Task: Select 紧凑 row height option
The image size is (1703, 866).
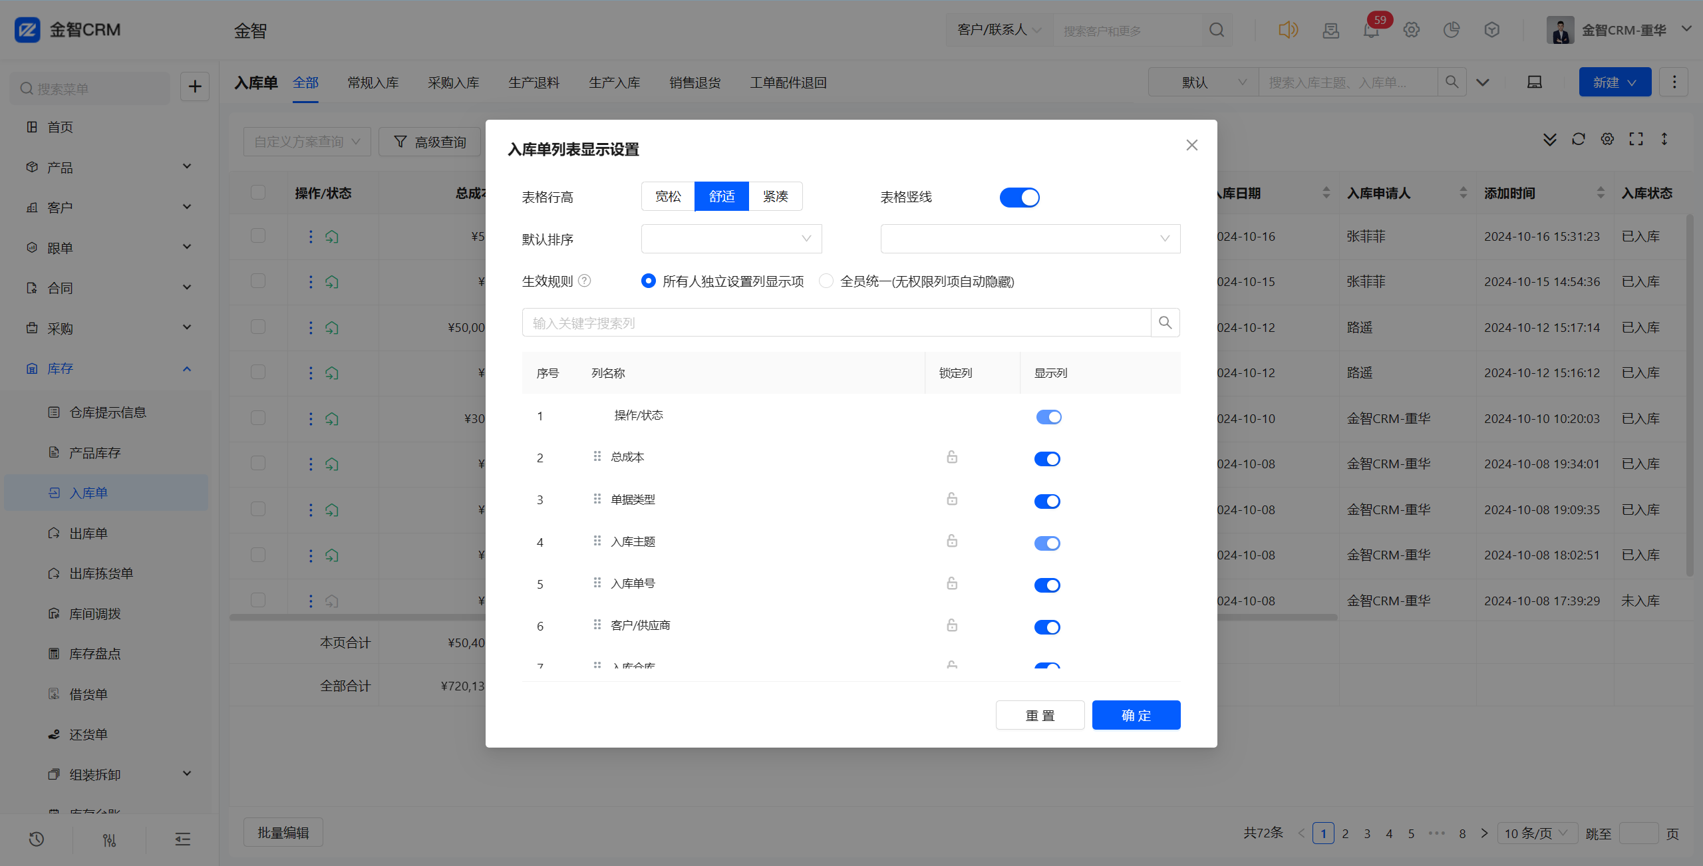Action: 776,196
